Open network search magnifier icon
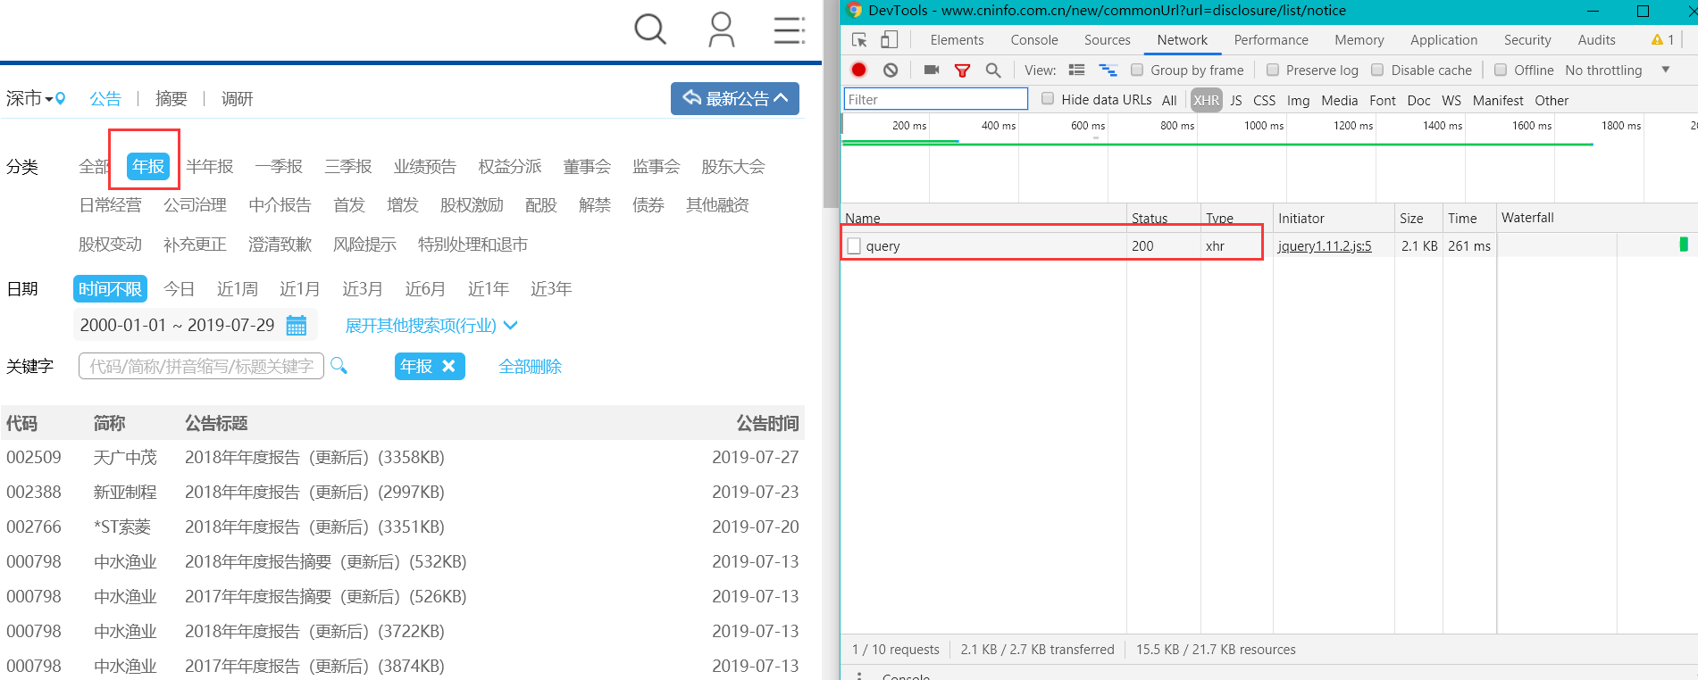1698x680 pixels. click(992, 70)
